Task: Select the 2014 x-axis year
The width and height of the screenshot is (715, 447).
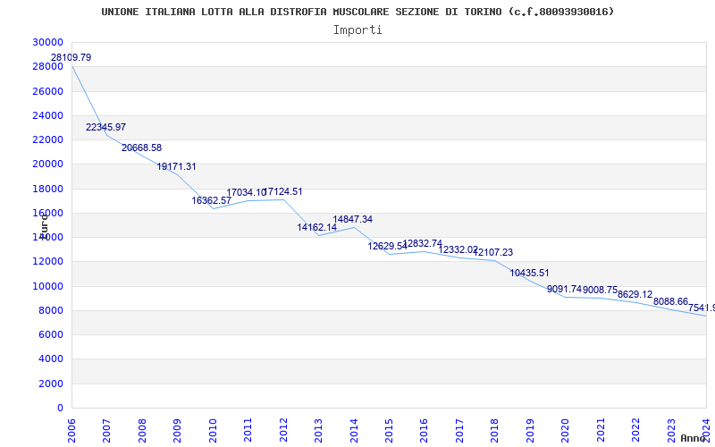Action: click(354, 431)
